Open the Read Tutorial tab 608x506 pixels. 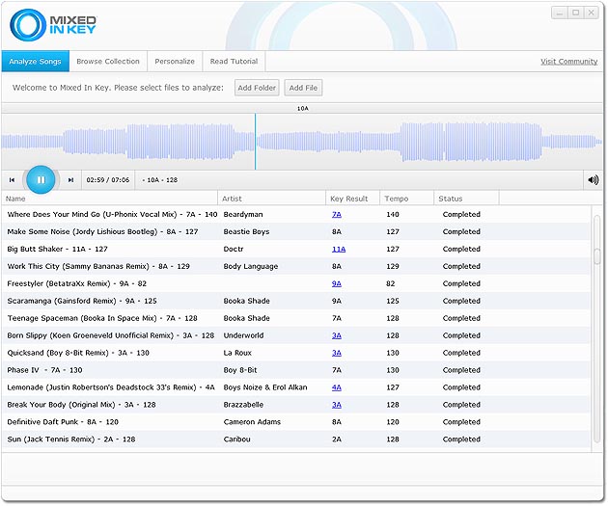(234, 61)
